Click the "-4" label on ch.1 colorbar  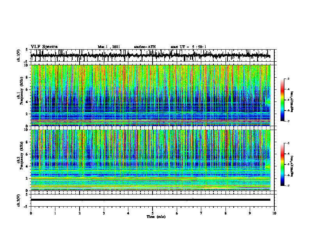click(288, 89)
